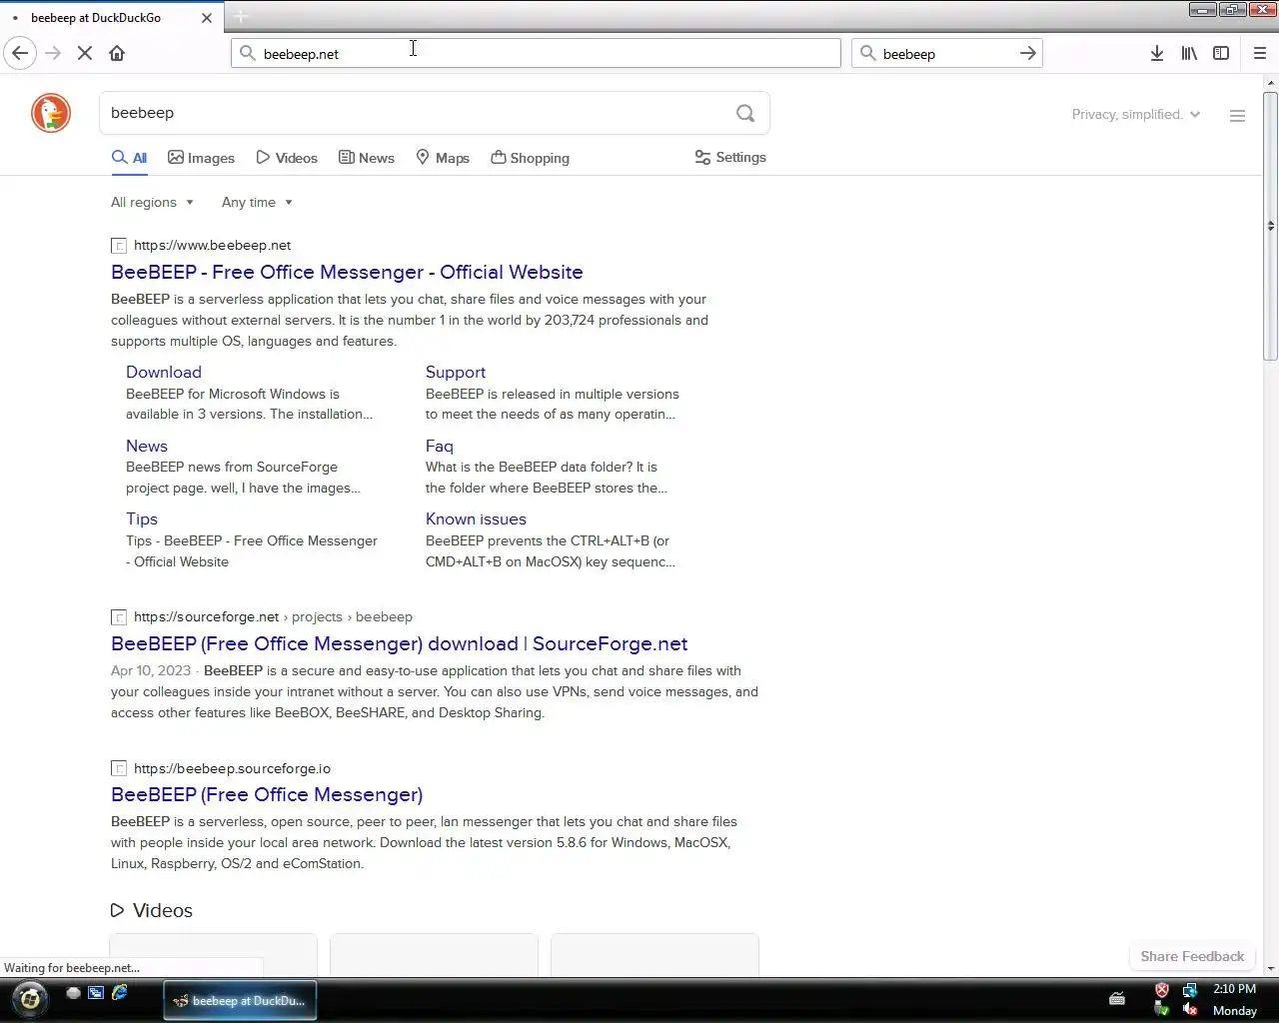The height and width of the screenshot is (1023, 1279).
Task: Toggle the sidebar view icon
Action: 1221,53
